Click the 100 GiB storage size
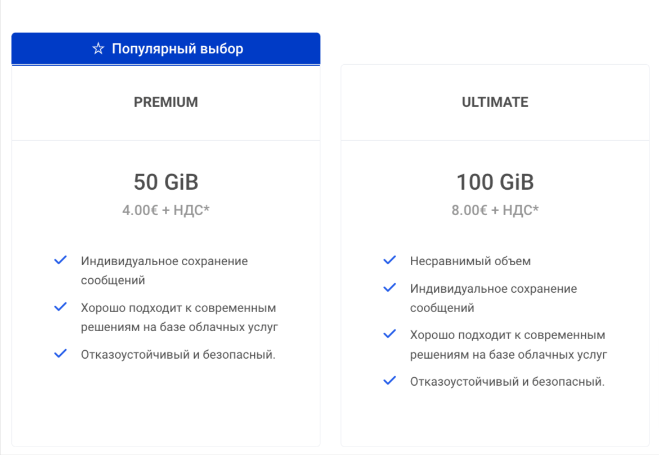Viewport: 659px width, 455px height. [495, 182]
